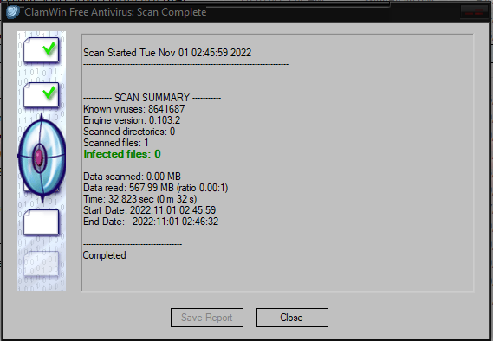Click the second green-checked document icon
The height and width of the screenshot is (341, 493).
coord(42,95)
